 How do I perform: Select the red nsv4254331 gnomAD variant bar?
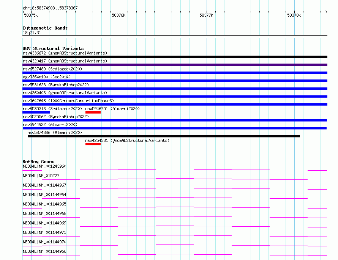93,144
